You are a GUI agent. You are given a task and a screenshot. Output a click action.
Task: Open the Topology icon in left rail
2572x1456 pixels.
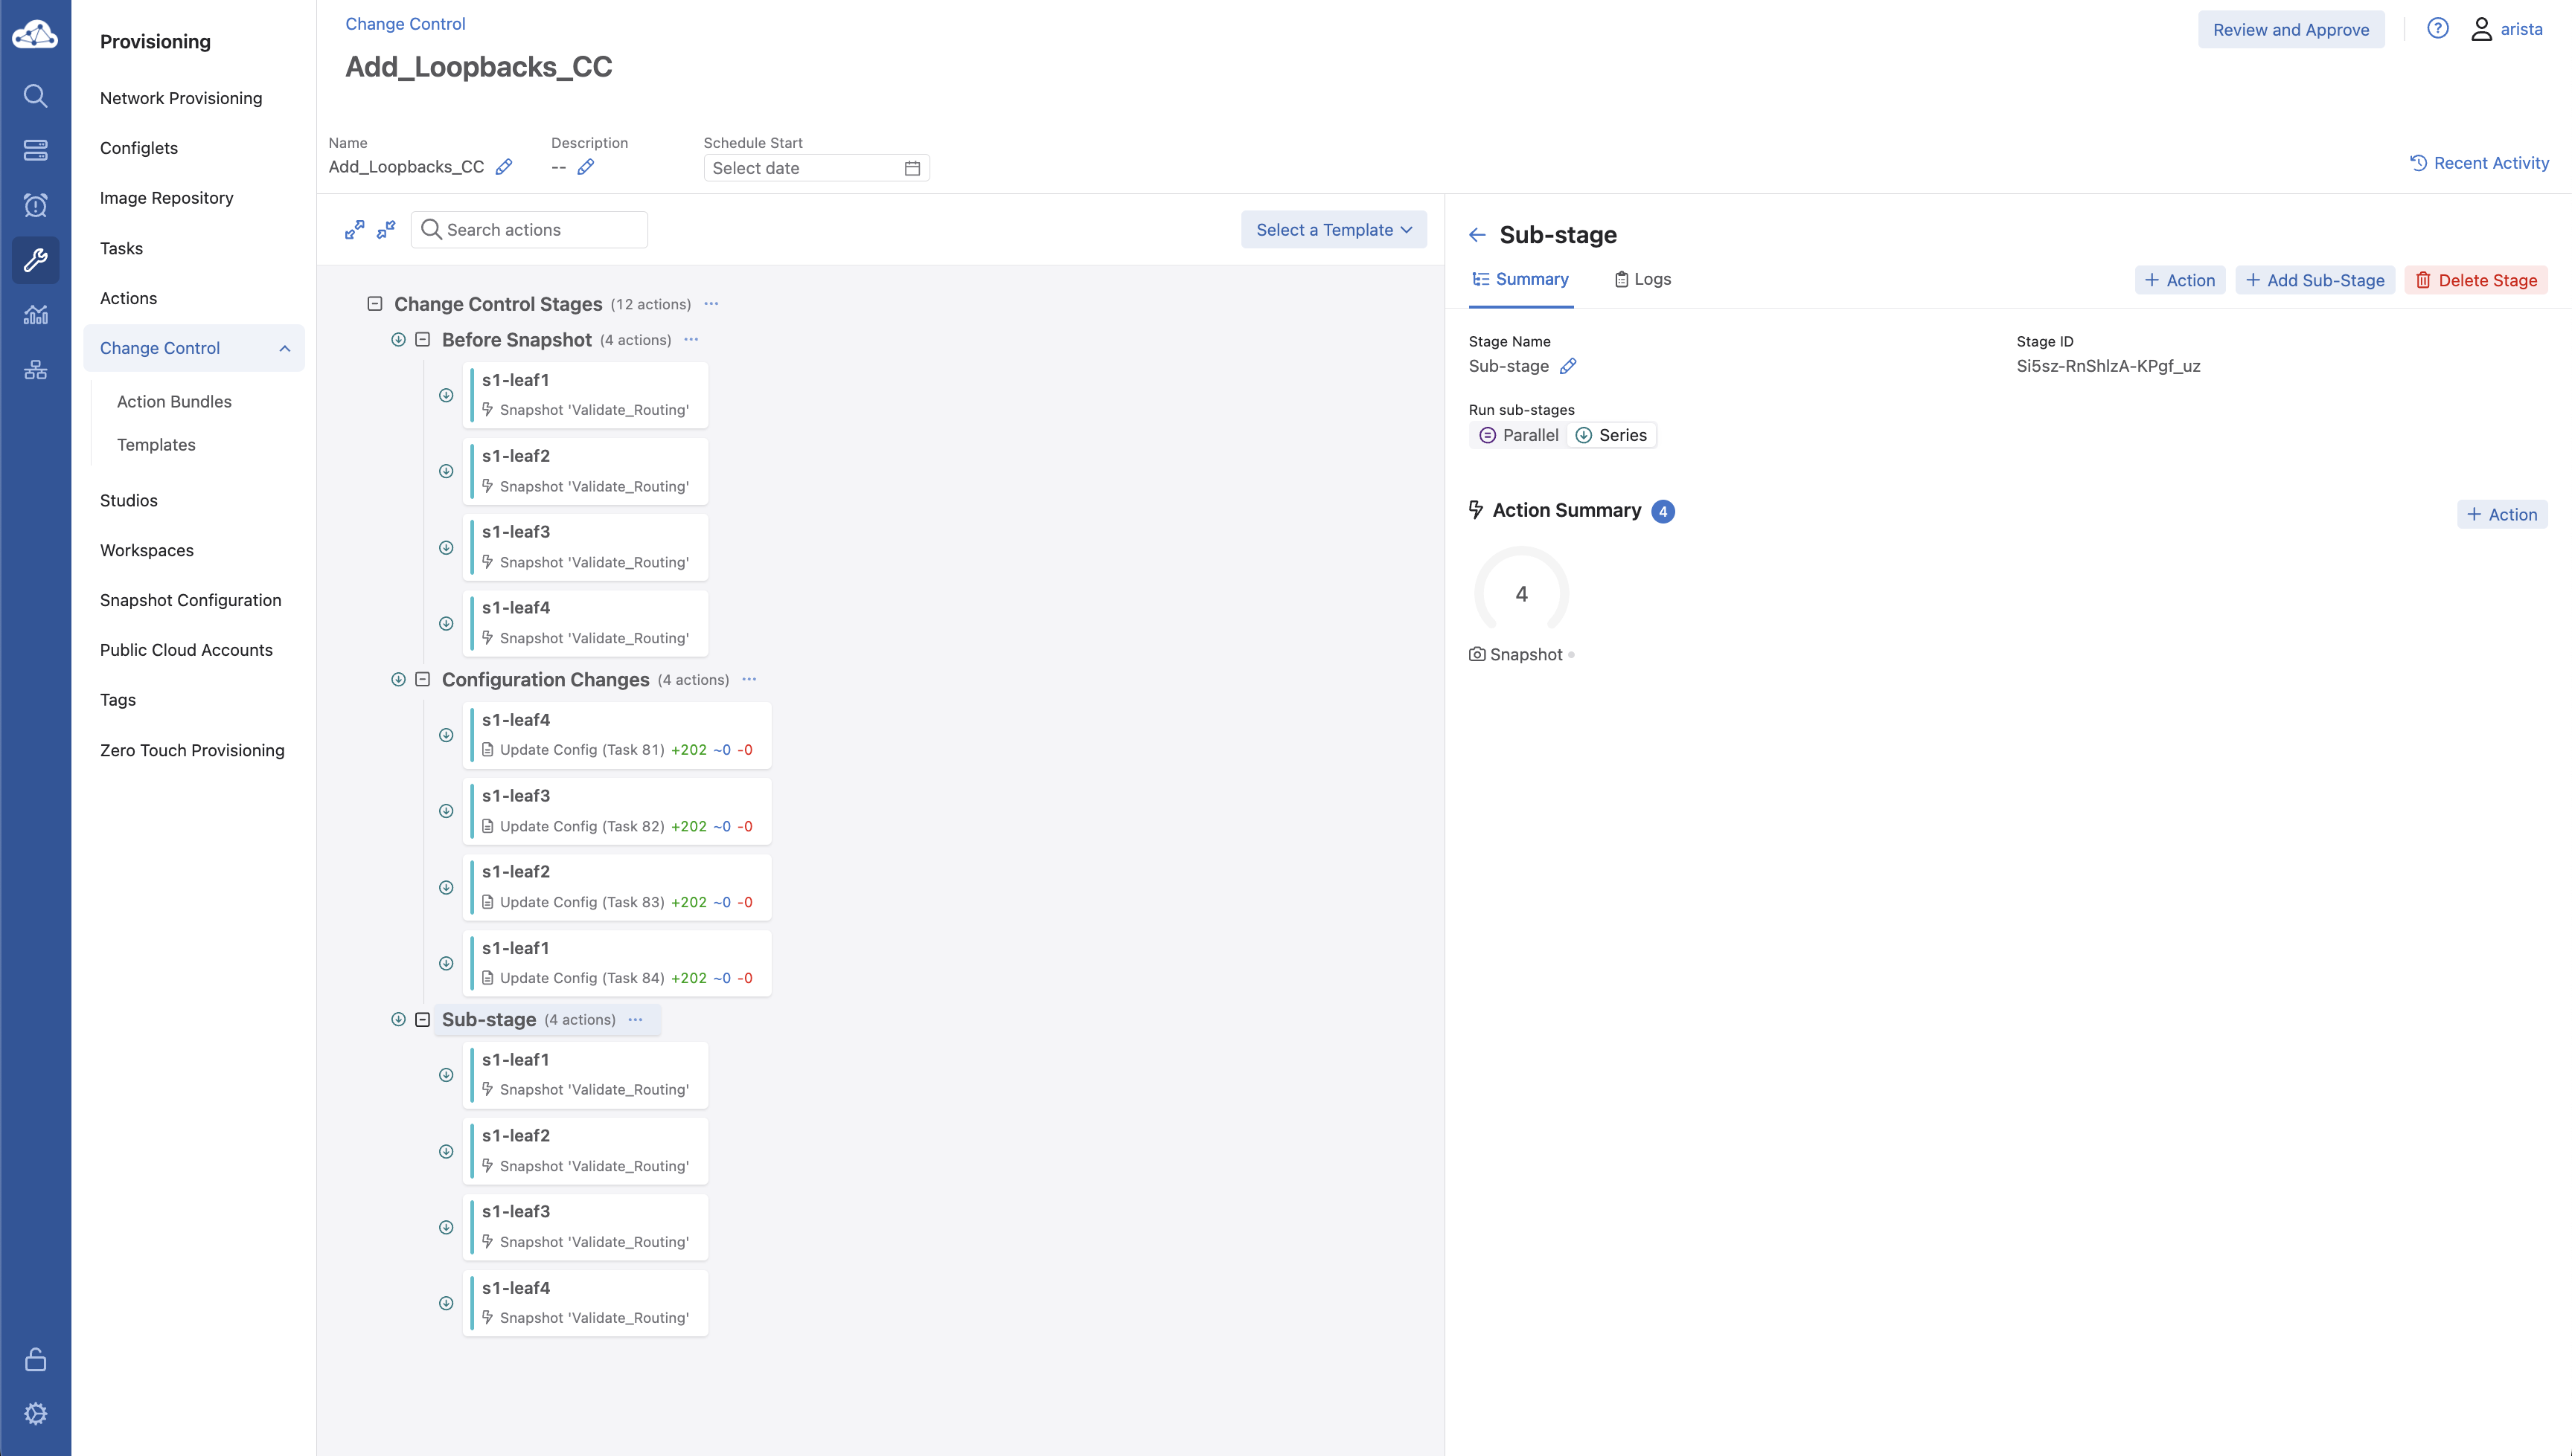click(x=35, y=370)
